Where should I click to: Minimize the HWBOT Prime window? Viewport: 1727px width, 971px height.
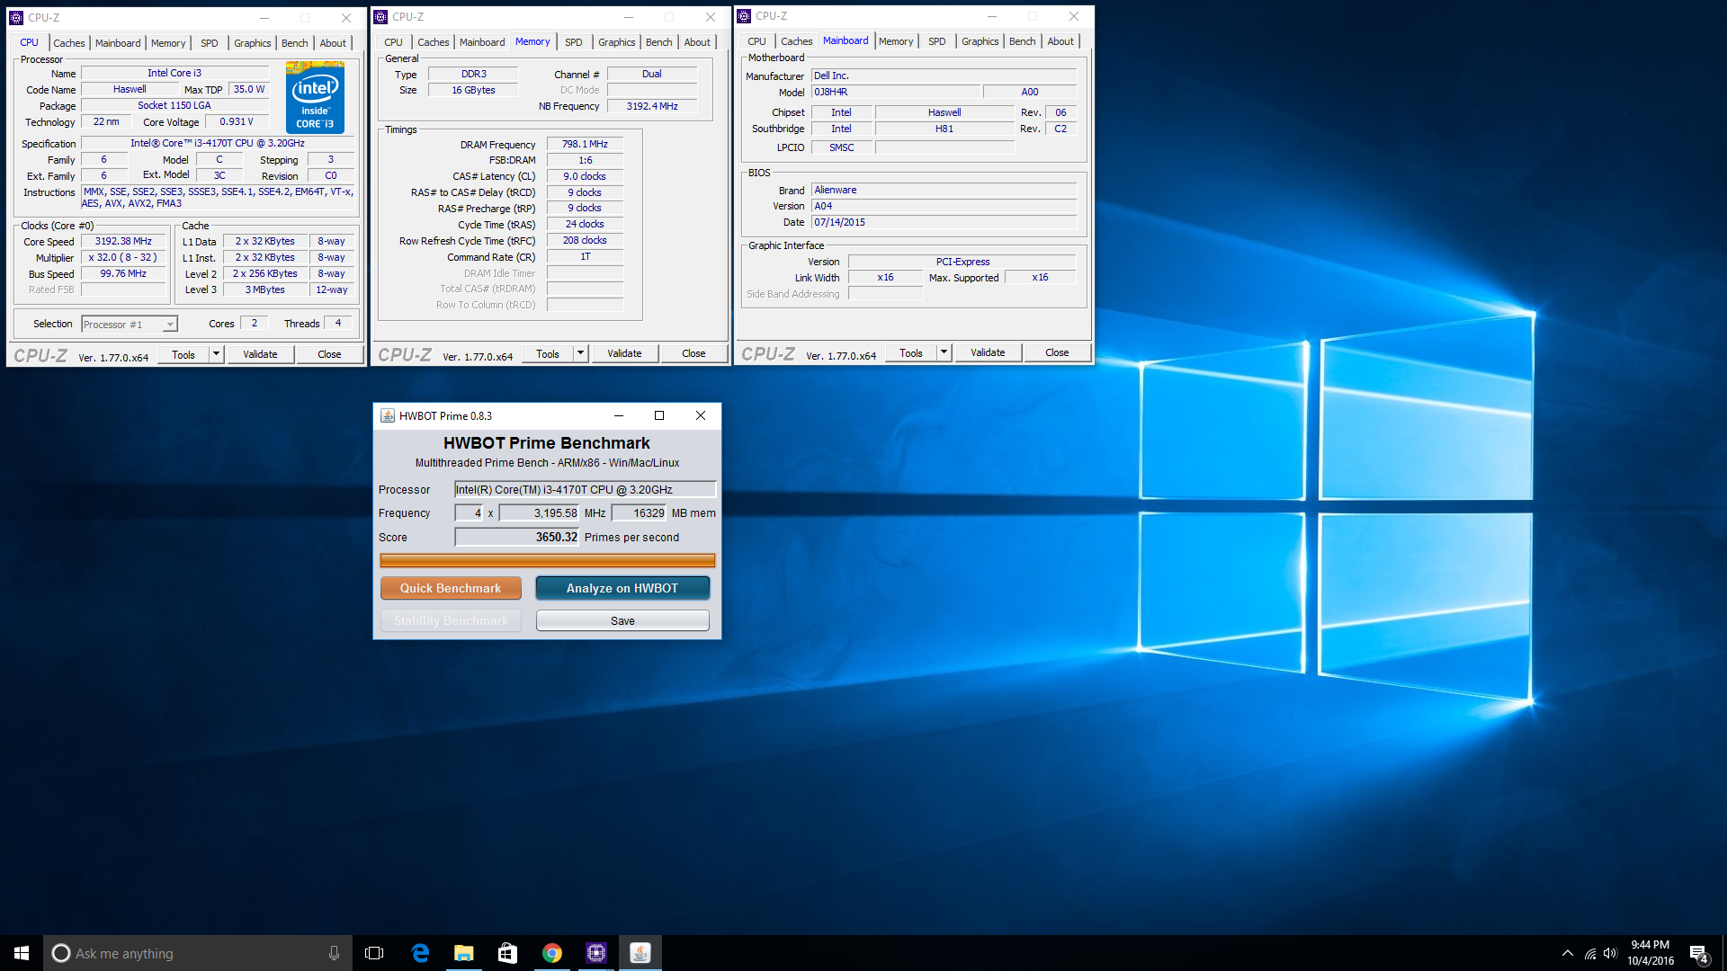pos(619,415)
